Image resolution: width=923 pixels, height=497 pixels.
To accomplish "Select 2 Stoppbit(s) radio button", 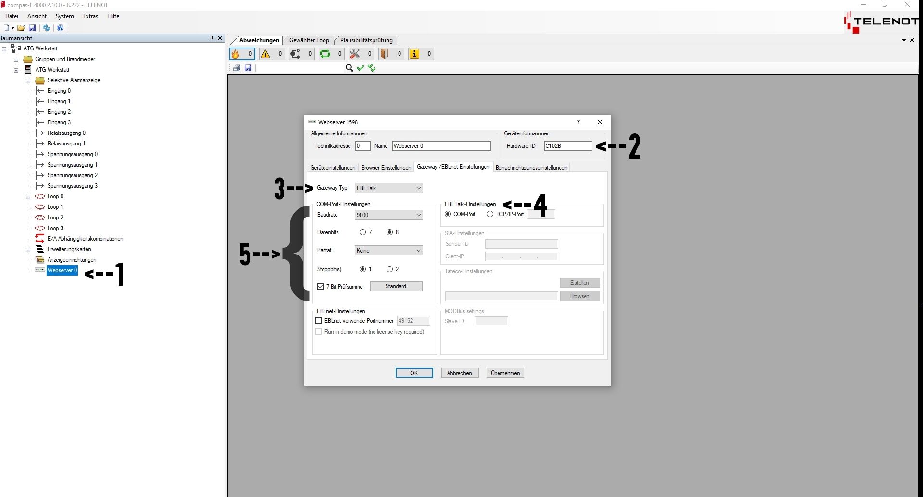I will point(389,269).
